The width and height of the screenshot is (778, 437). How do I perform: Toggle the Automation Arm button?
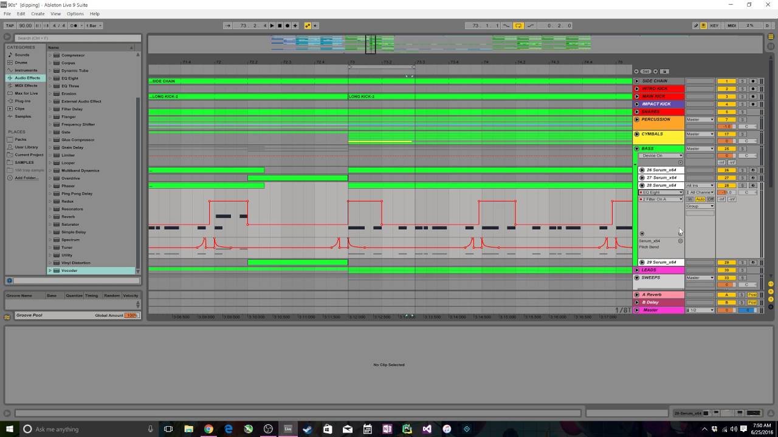pos(308,25)
